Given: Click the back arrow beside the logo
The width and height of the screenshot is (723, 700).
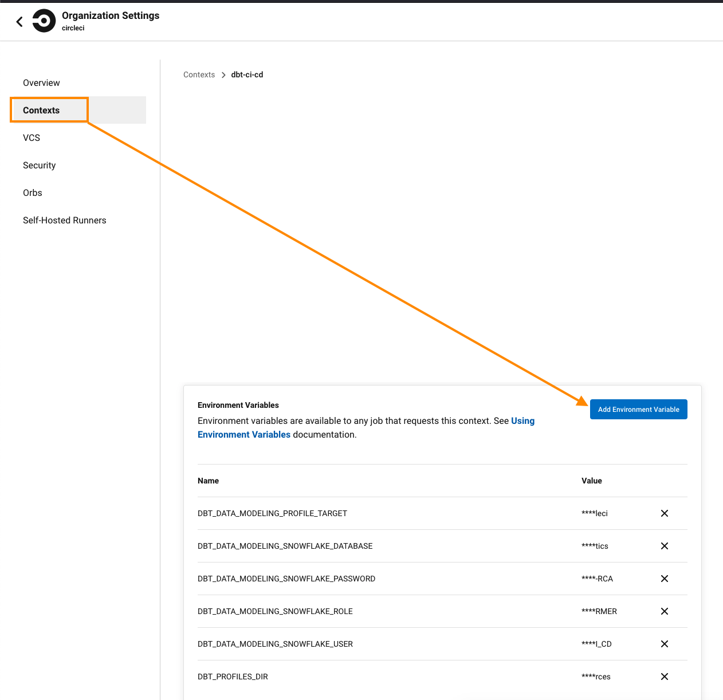Looking at the screenshot, I should coord(19,21).
